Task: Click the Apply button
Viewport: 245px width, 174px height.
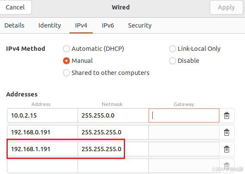Action: 226,7
